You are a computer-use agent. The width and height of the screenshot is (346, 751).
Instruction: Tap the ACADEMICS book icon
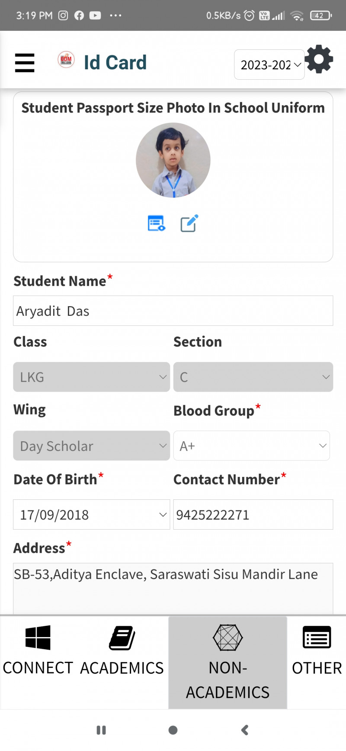(122, 638)
